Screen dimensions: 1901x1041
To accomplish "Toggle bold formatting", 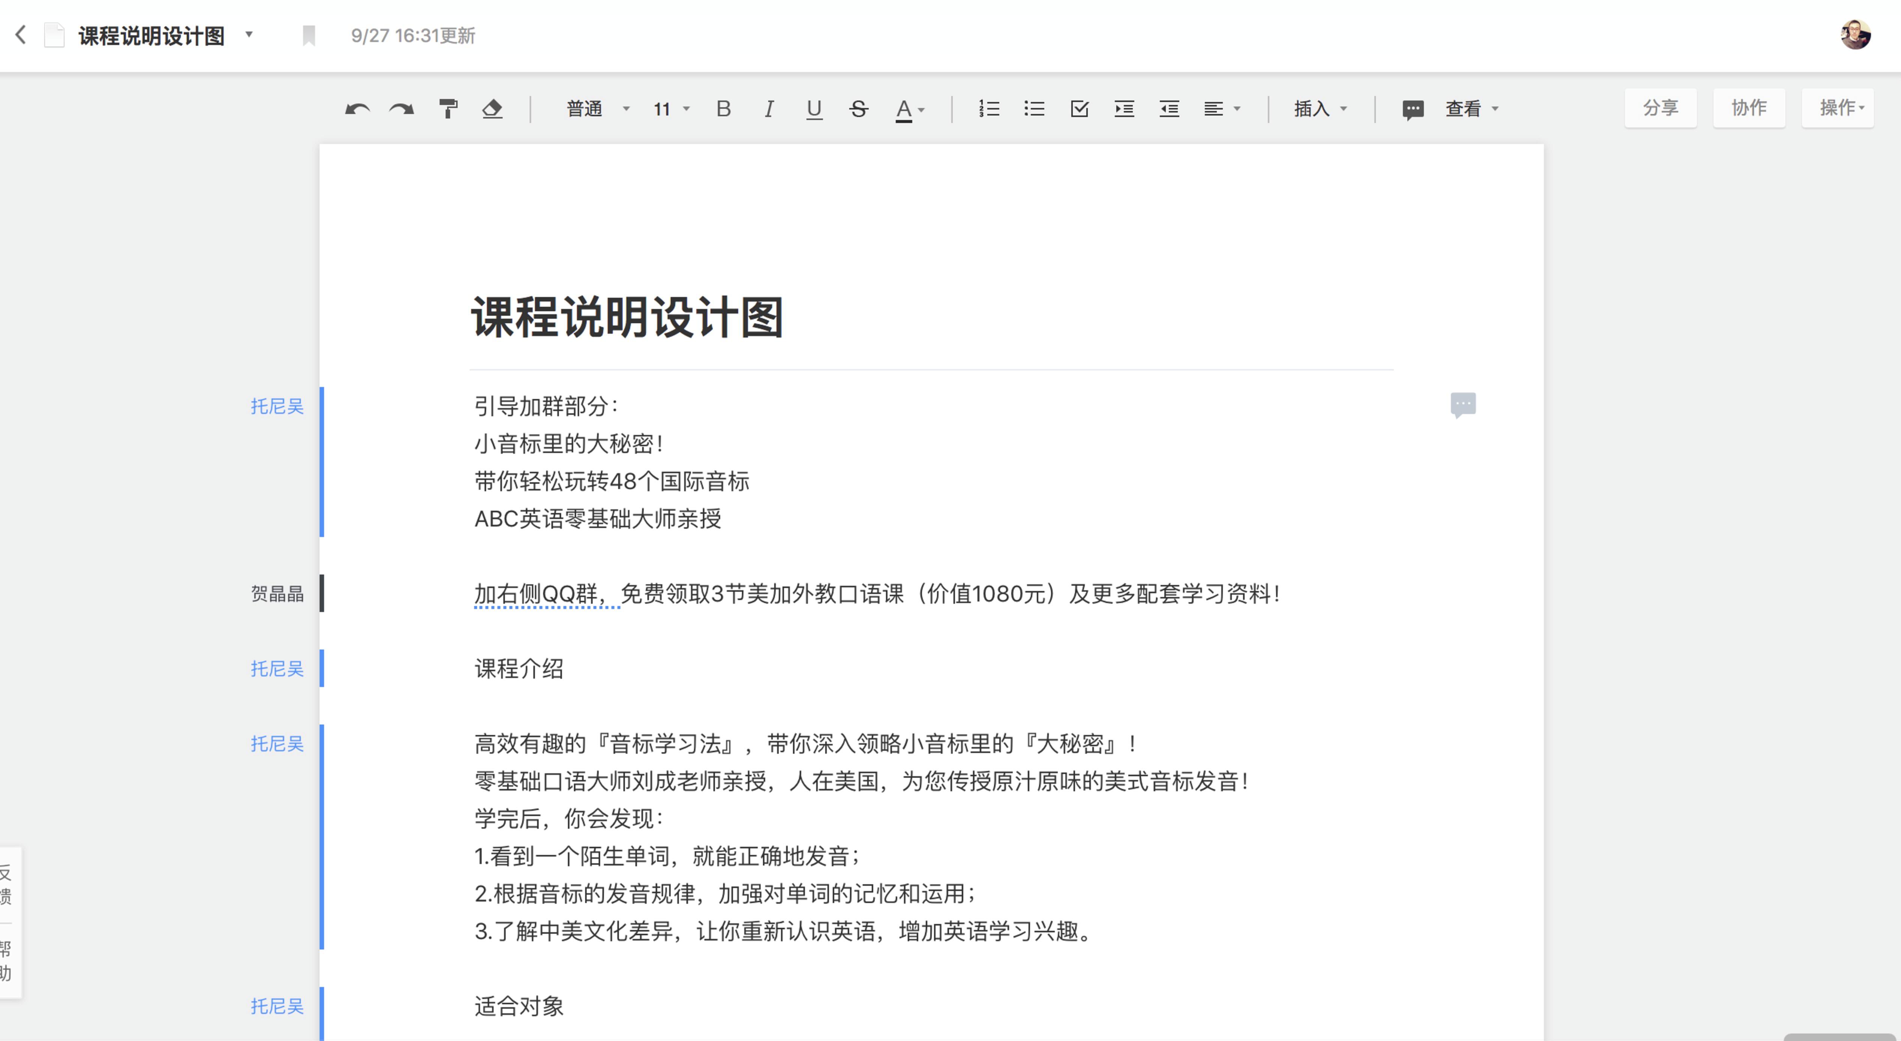I will 723,109.
